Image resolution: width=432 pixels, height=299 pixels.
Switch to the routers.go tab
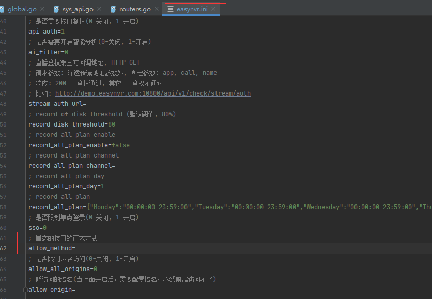(x=135, y=9)
